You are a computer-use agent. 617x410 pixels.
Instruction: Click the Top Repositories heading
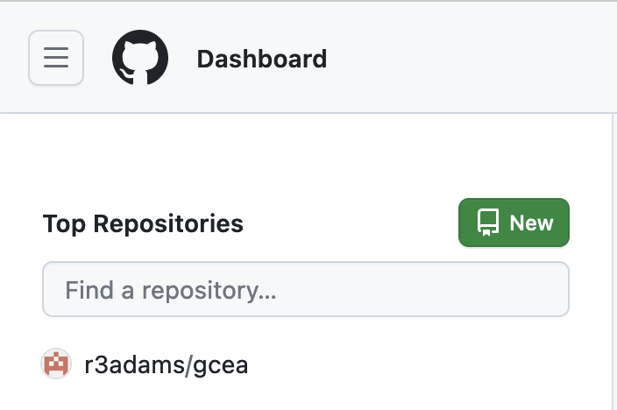[x=143, y=223]
